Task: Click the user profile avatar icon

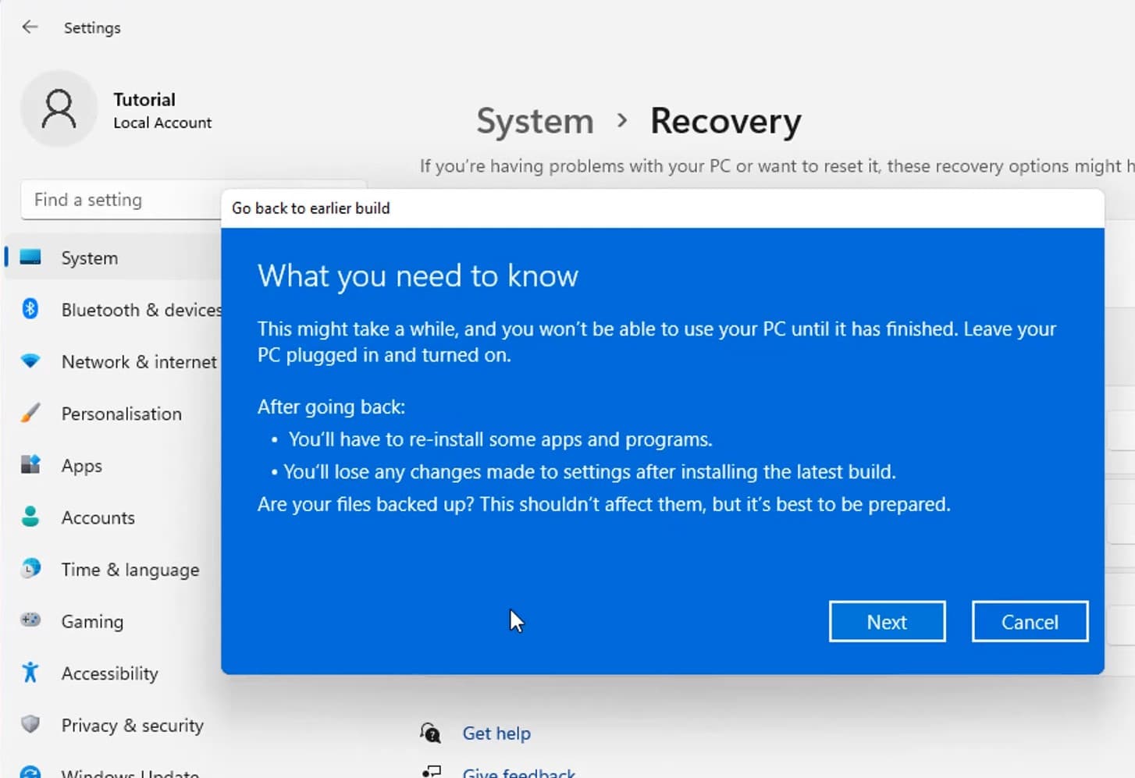Action: click(59, 108)
